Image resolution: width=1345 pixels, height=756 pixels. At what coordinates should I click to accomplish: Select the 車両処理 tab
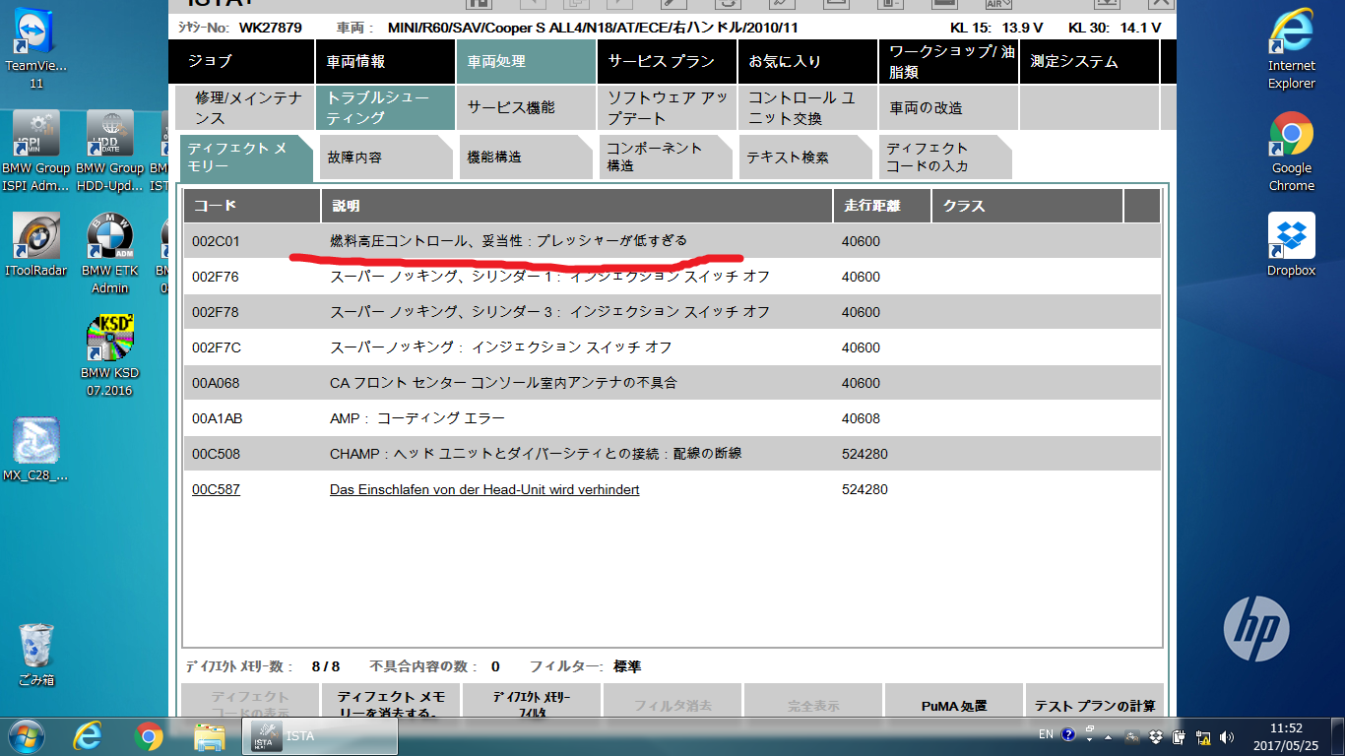point(526,61)
